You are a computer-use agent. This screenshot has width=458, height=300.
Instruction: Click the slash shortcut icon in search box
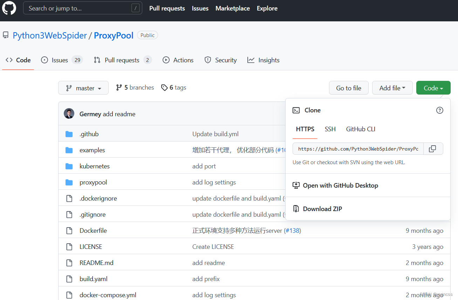pos(135,8)
